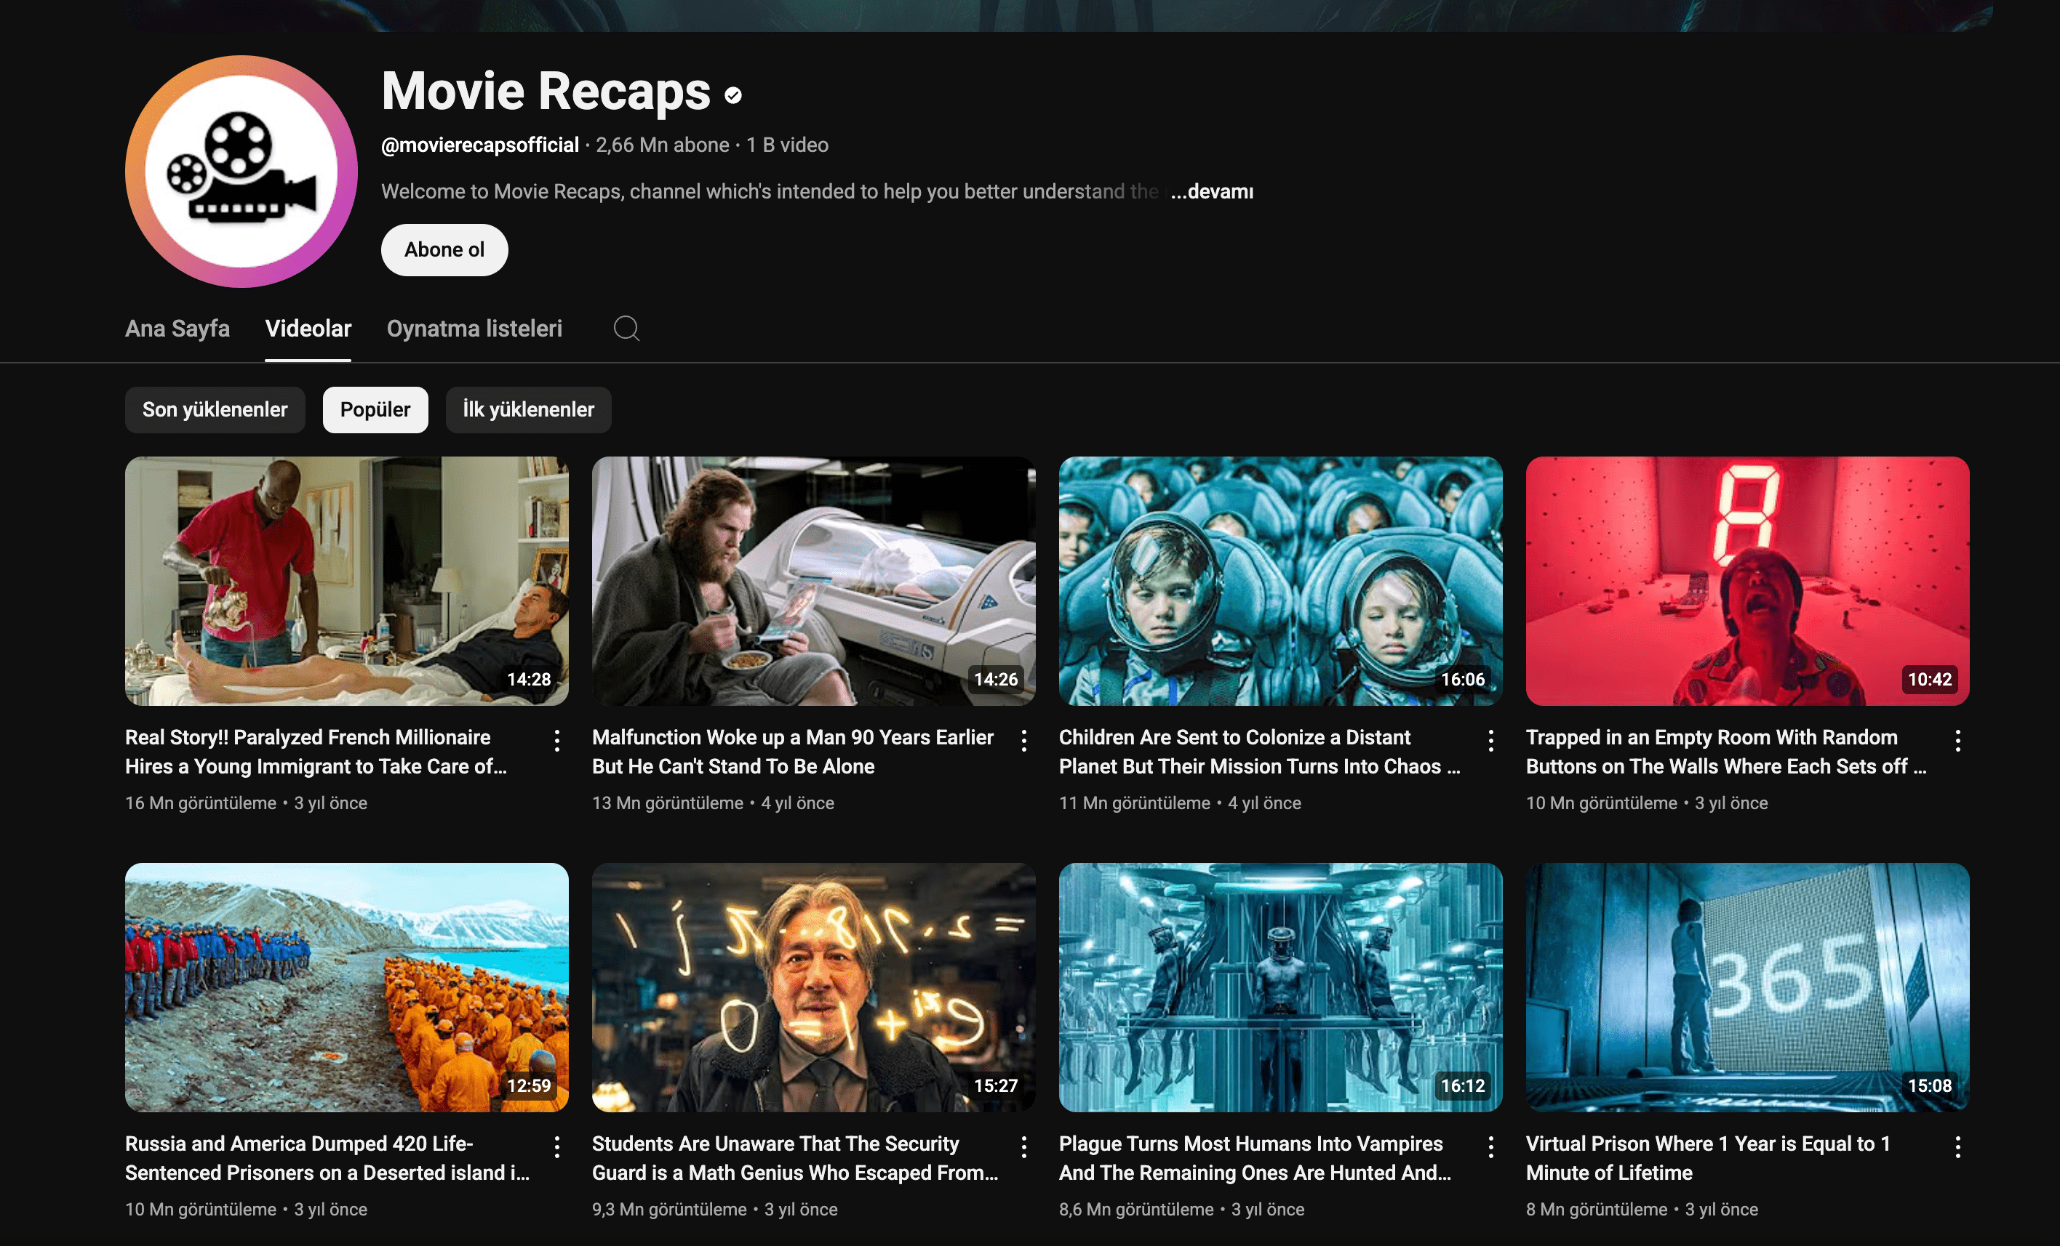Open options menu for Russia and America video
The image size is (2060, 1246).
pyautogui.click(x=556, y=1146)
